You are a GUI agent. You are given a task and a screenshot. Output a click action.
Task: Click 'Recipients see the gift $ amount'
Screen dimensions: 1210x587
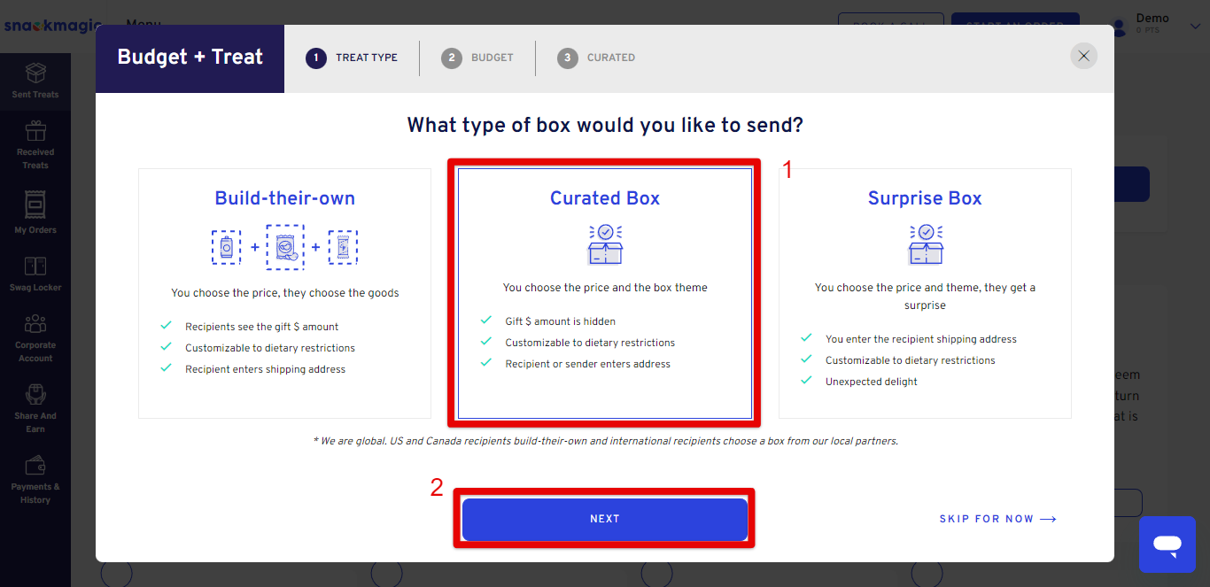pyautogui.click(x=262, y=327)
